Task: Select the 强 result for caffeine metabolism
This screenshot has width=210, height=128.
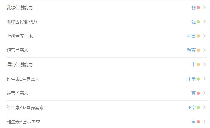Action: click(x=193, y=22)
